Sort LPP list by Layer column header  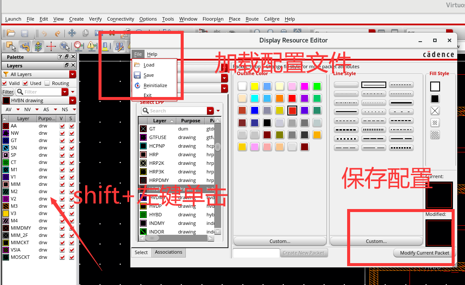click(160, 121)
